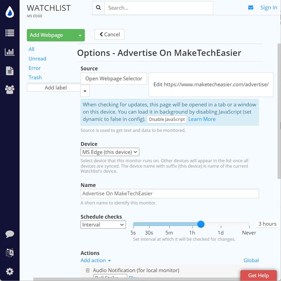281x281 pixels.
Task: Open the document page icon in sidebar
Action: 10,71
